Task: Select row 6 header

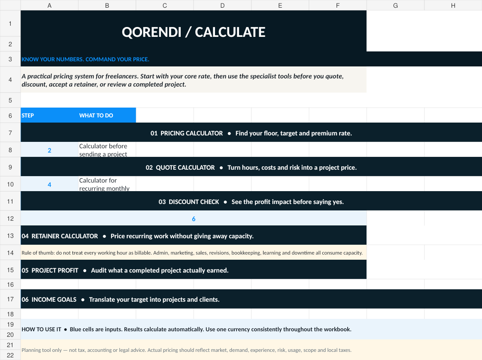Action: click(10, 115)
